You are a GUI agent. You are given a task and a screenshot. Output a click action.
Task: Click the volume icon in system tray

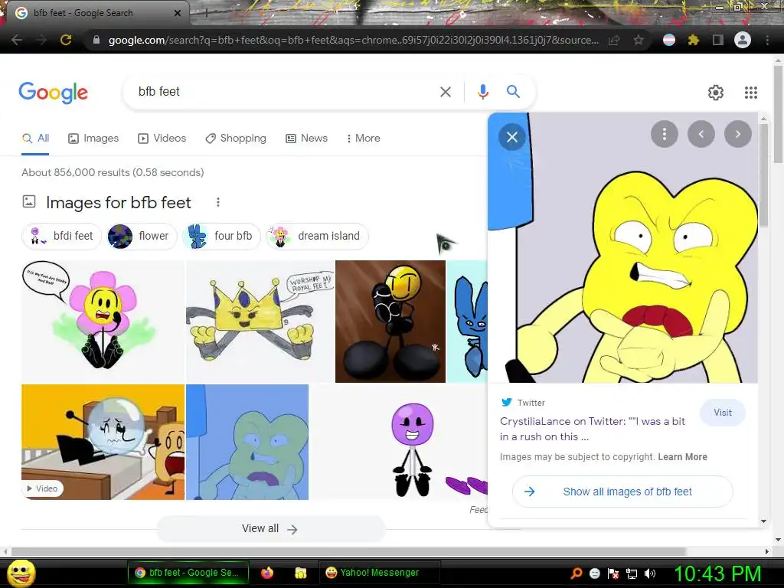pos(650,573)
